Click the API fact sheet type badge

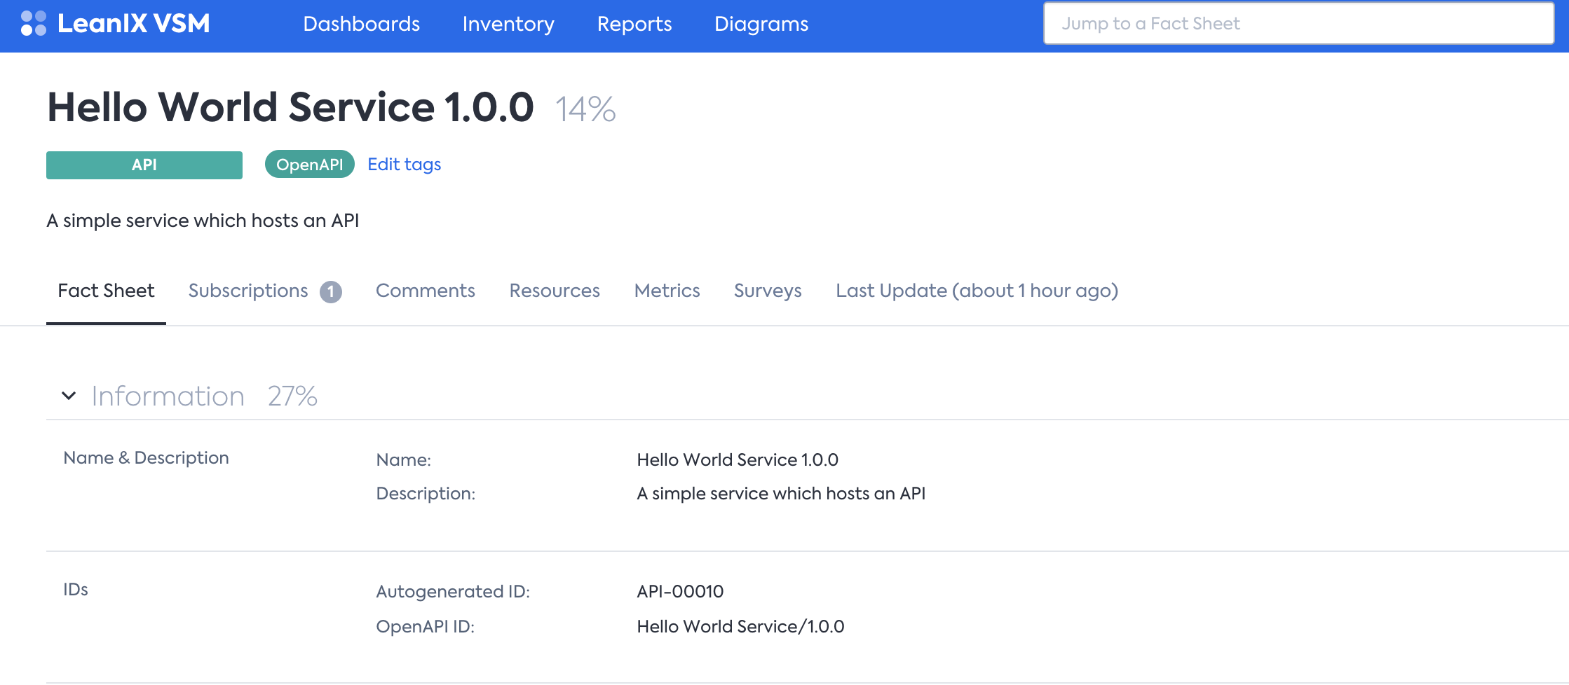coord(144,165)
